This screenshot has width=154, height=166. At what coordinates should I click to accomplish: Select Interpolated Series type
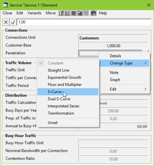68,106
